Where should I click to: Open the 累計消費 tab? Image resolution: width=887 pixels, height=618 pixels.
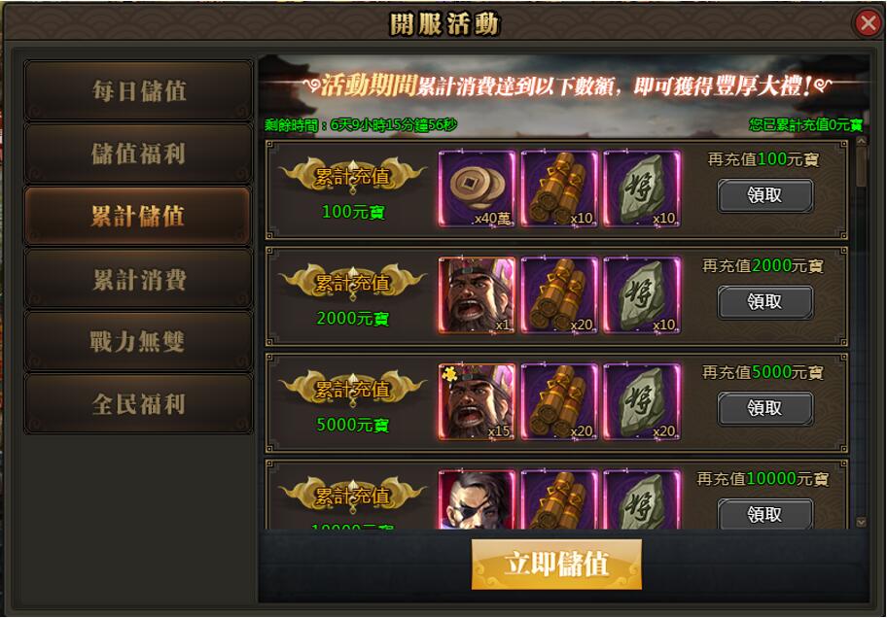point(138,279)
